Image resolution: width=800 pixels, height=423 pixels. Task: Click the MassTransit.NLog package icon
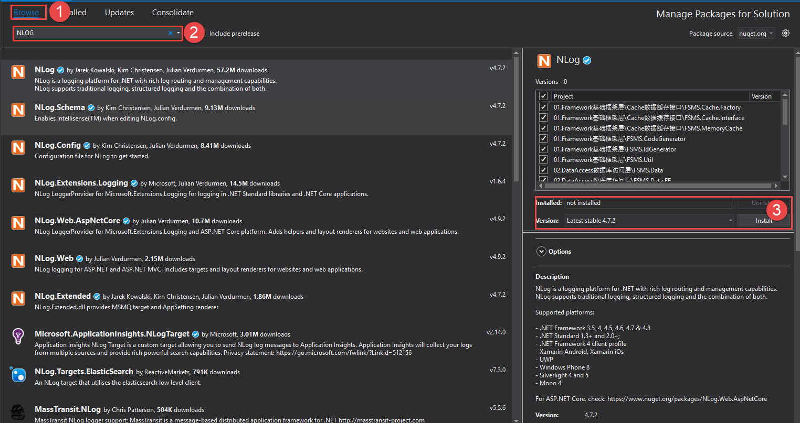tap(18, 411)
